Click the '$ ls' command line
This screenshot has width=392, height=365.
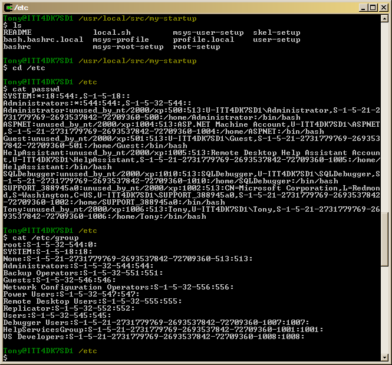(12, 25)
